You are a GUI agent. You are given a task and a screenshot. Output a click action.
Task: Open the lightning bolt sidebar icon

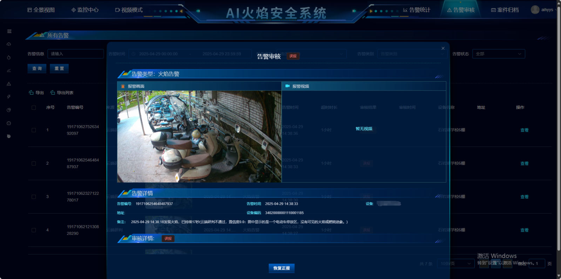pos(9,97)
